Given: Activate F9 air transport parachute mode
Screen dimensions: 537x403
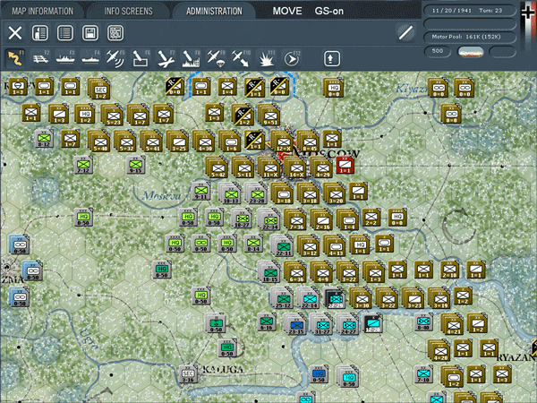Looking at the screenshot, I should pyautogui.click(x=216, y=58).
